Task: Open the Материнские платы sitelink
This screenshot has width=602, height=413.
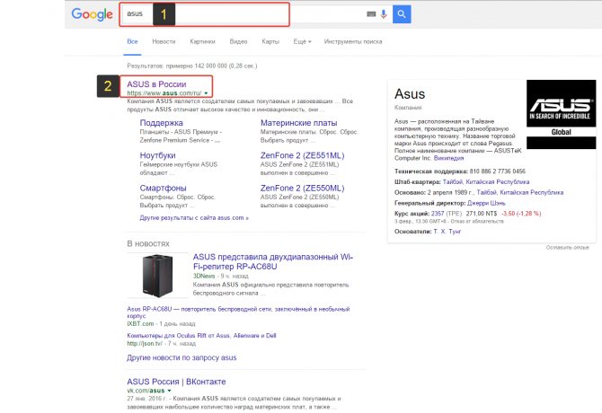Action: (x=298, y=123)
